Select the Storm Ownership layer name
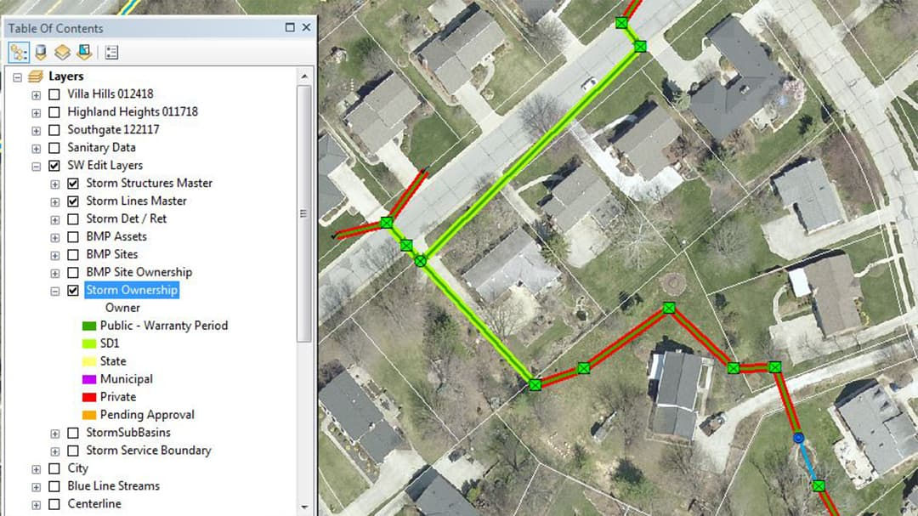 pyautogui.click(x=131, y=290)
